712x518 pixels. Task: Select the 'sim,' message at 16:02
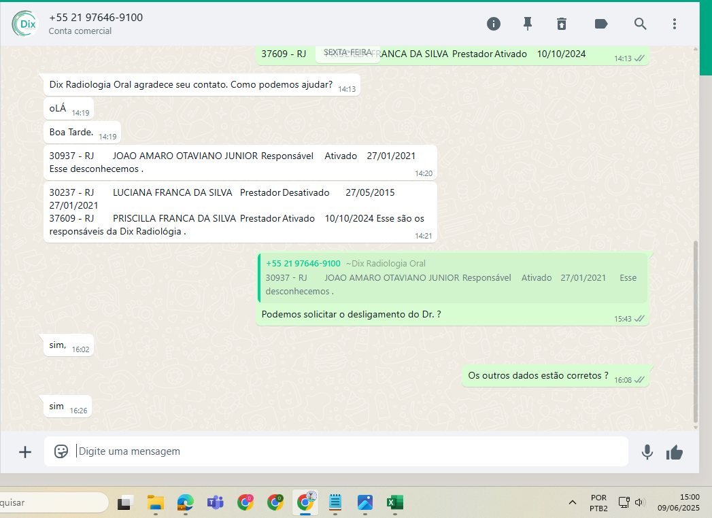pos(69,345)
